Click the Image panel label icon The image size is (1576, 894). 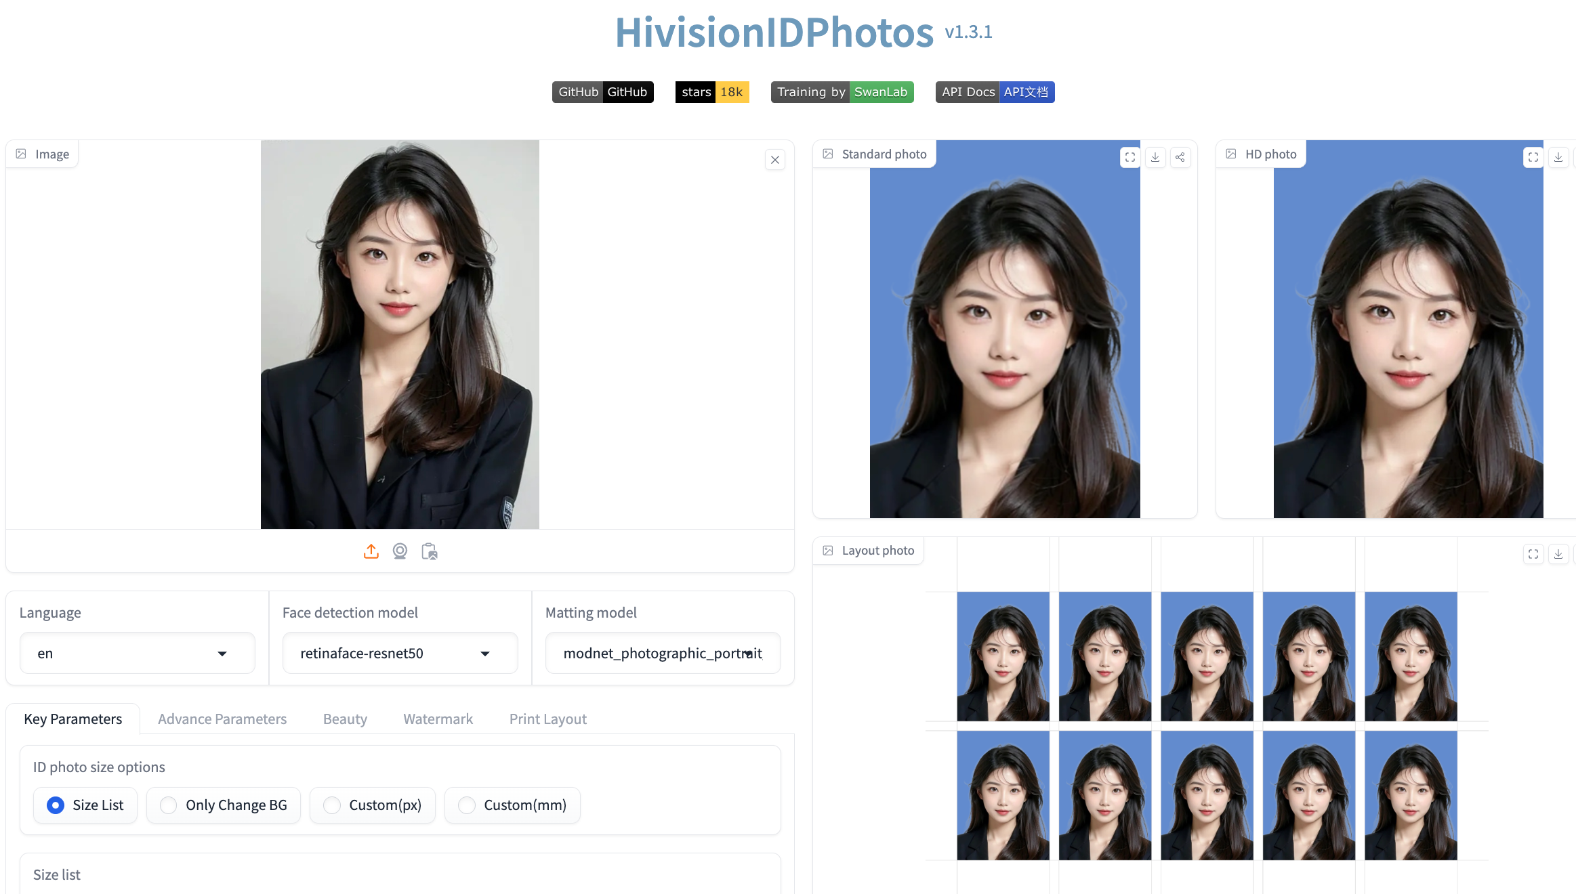(x=21, y=154)
